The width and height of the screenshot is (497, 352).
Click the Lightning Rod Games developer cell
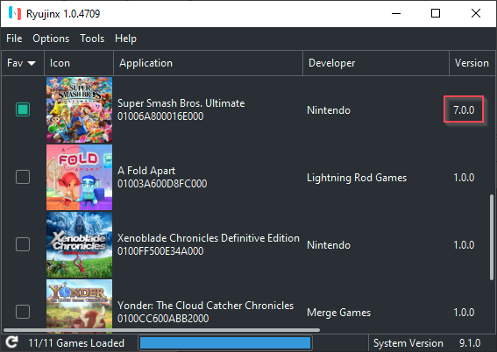pos(357,178)
